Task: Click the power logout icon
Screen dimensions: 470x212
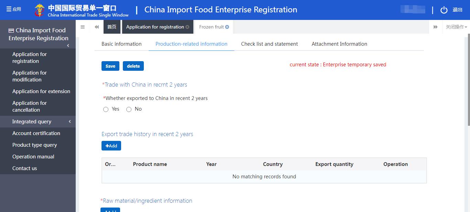Action: [x=444, y=10]
